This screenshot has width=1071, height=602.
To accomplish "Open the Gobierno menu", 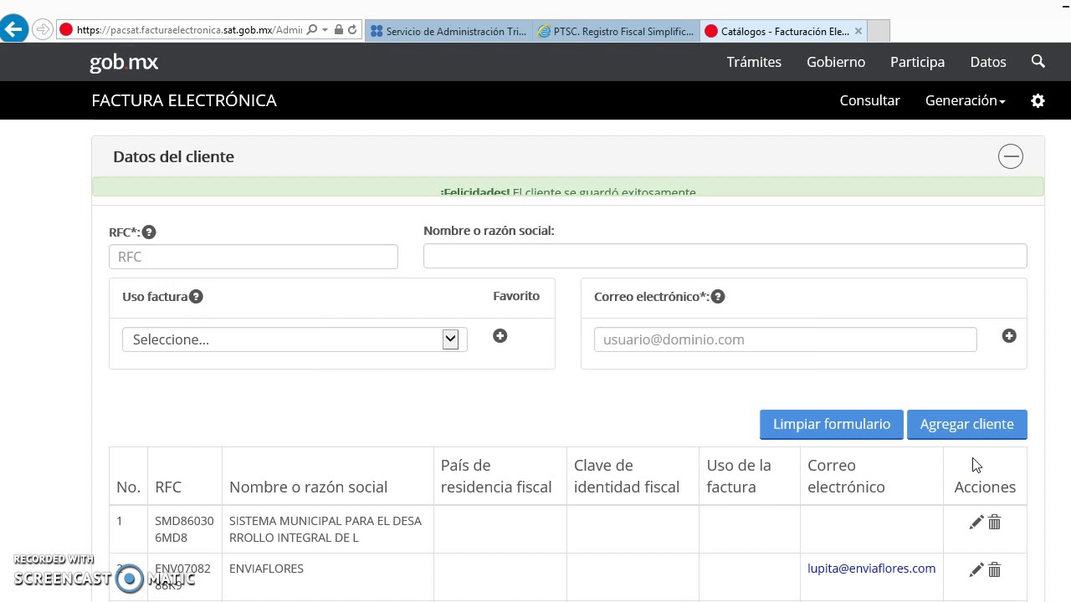I will coord(836,62).
